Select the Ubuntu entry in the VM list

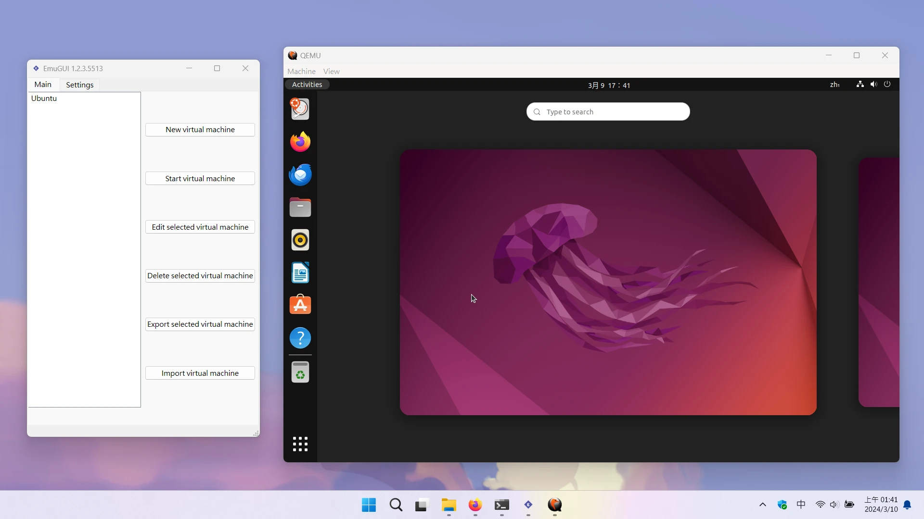tap(44, 99)
